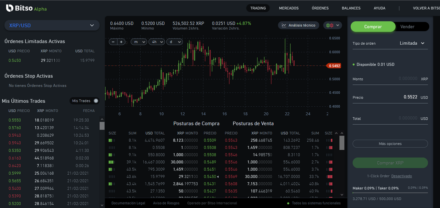
Task: Click the Comprar XRP submit button
Action: [390, 163]
